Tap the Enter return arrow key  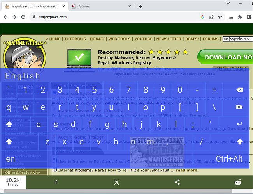(x=240, y=124)
